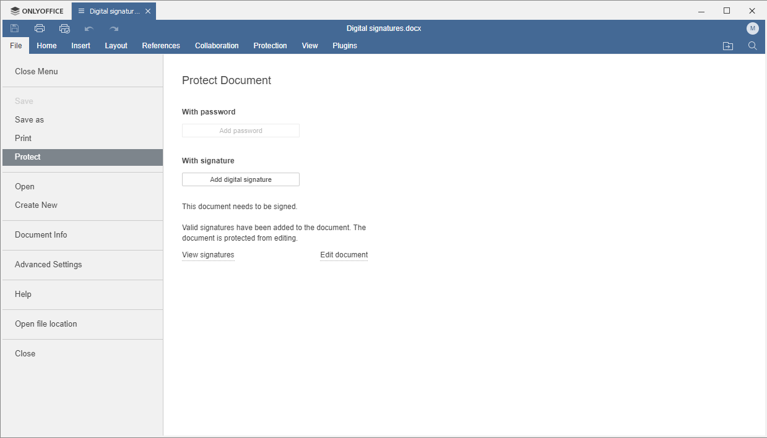Choose Save as in the File menu

[30, 120]
